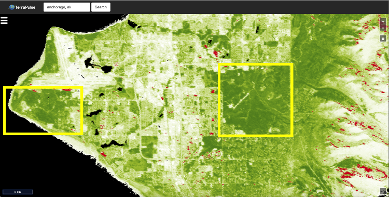Image resolution: width=389 pixels, height=197 pixels.
Task: Open the hamburger menu on the map
Action: (x=4, y=20)
